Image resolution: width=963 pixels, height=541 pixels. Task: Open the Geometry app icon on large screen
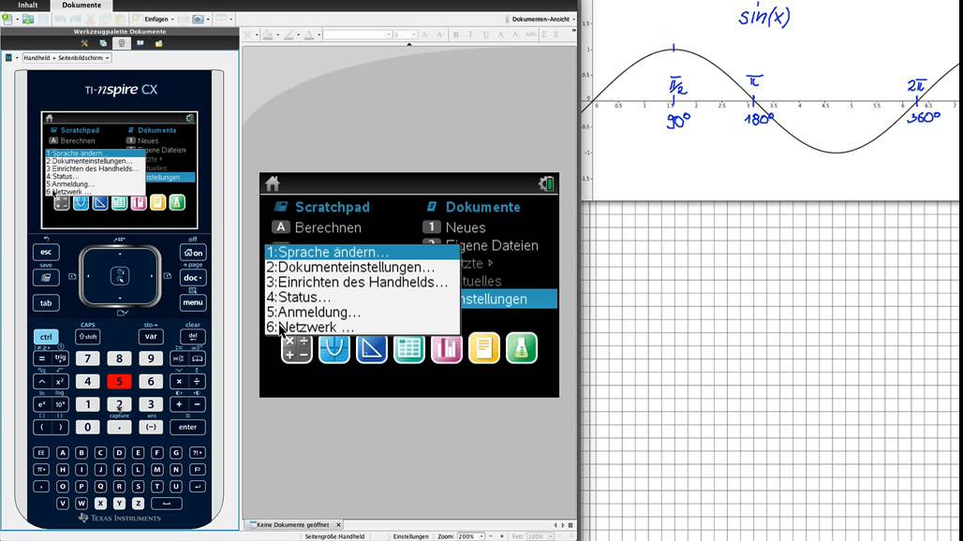(372, 348)
